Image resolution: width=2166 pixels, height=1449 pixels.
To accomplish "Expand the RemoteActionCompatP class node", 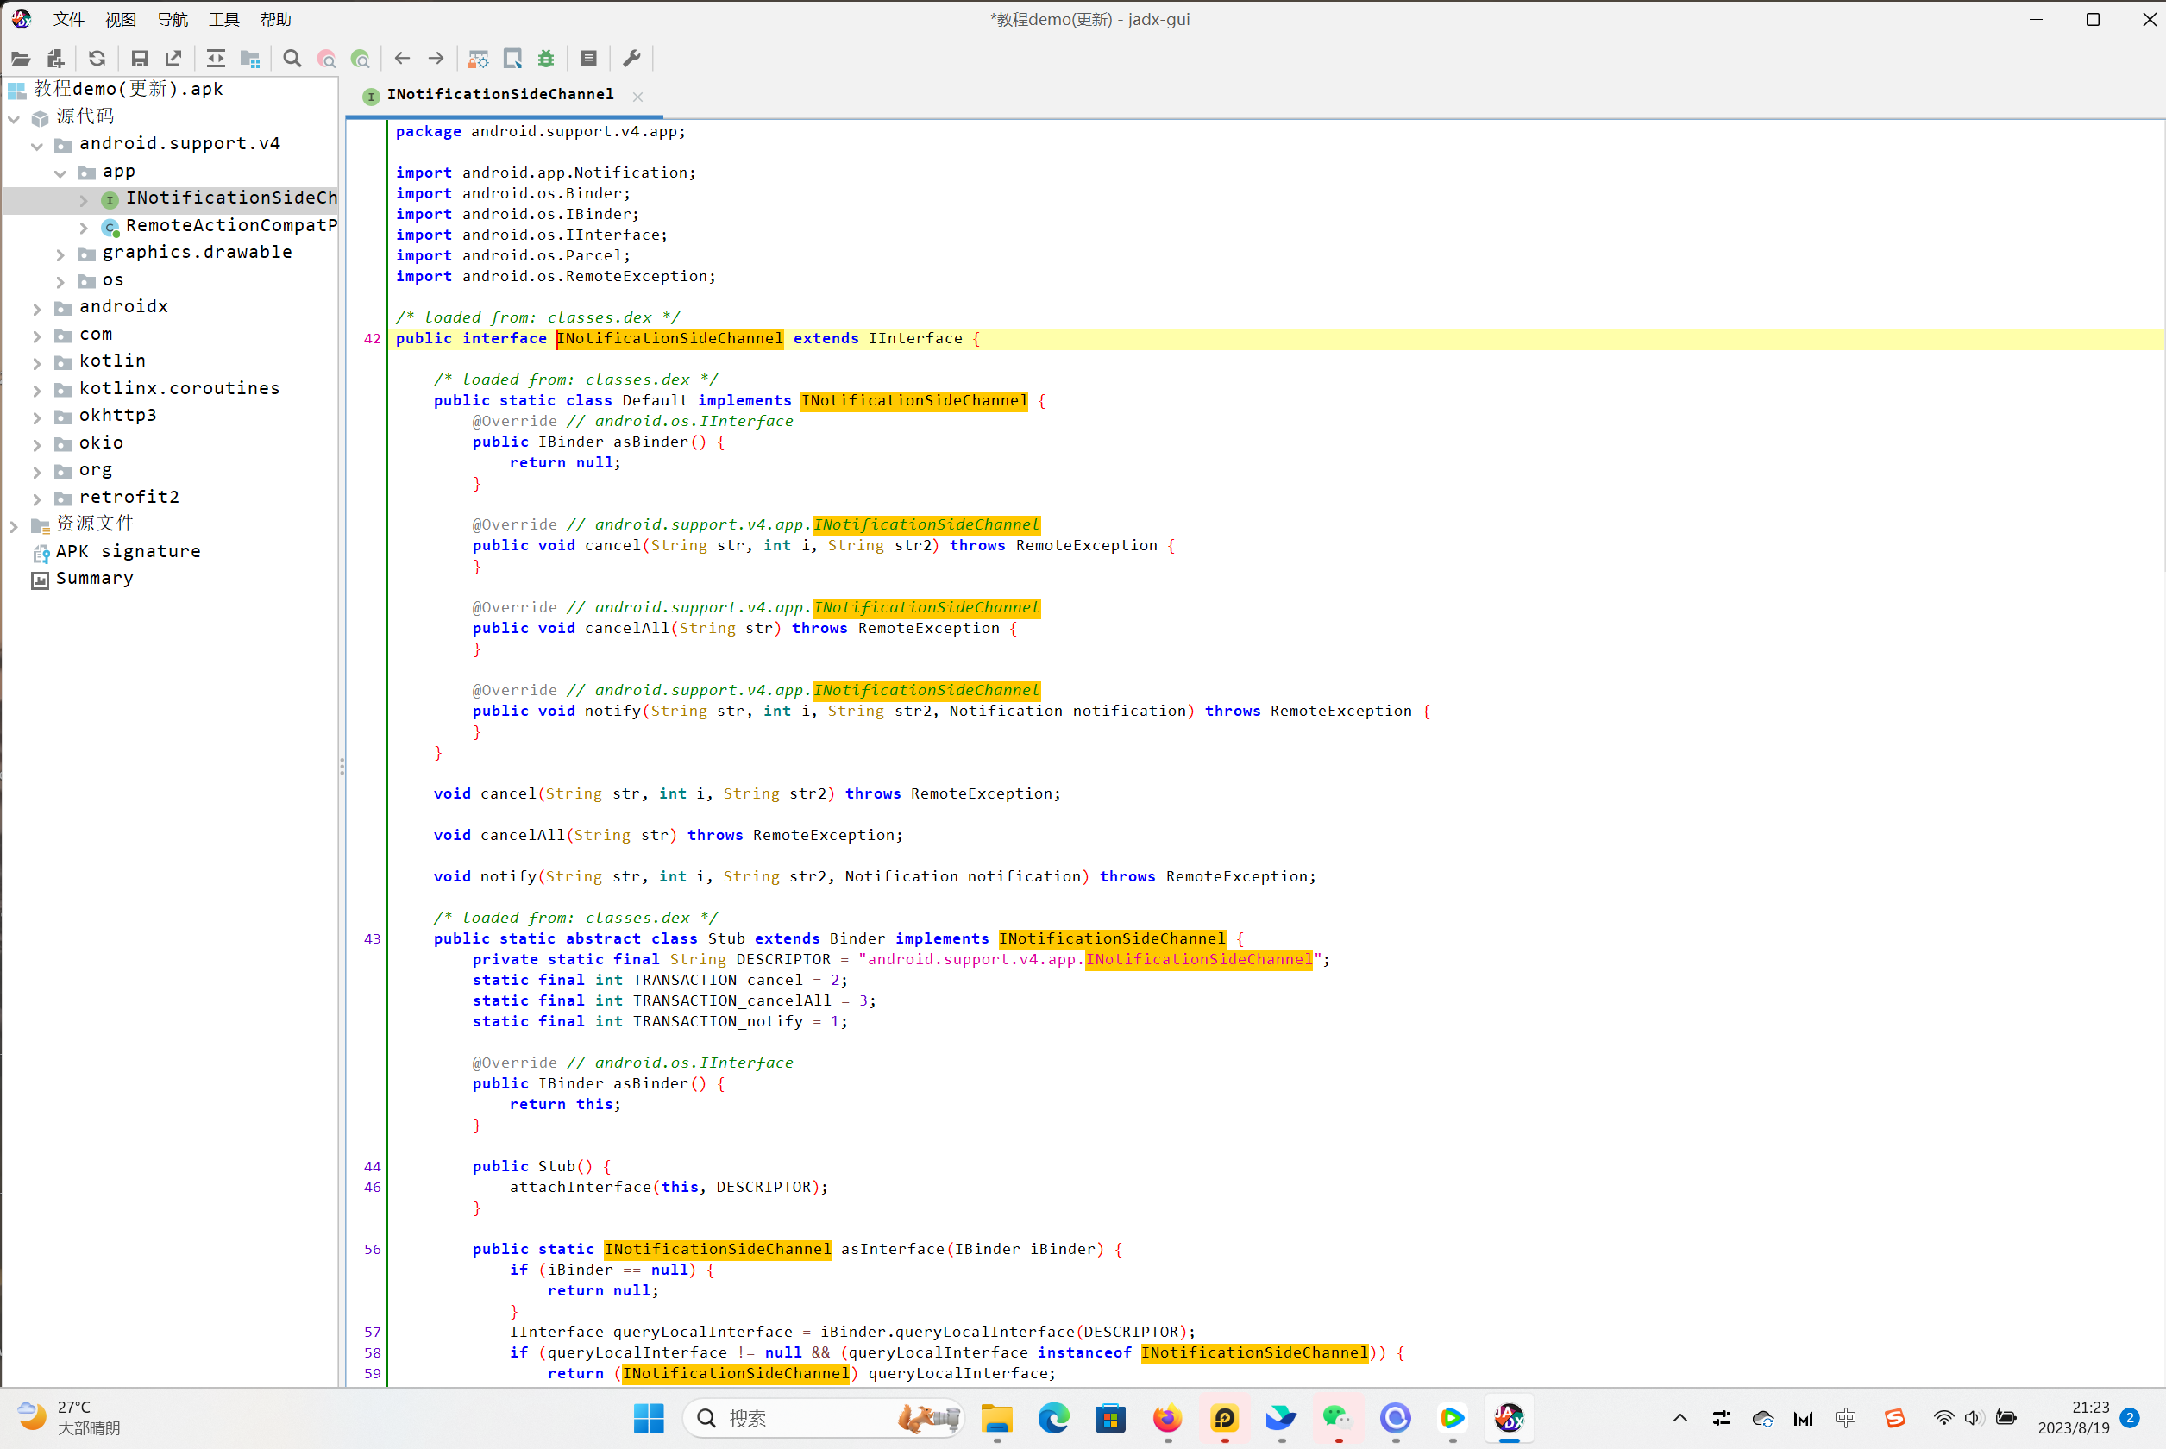I will 83,228.
